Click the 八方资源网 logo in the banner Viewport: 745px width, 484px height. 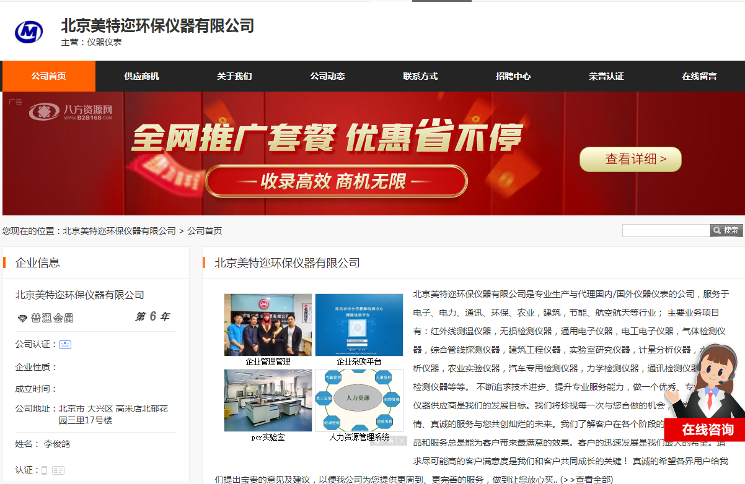(71, 111)
